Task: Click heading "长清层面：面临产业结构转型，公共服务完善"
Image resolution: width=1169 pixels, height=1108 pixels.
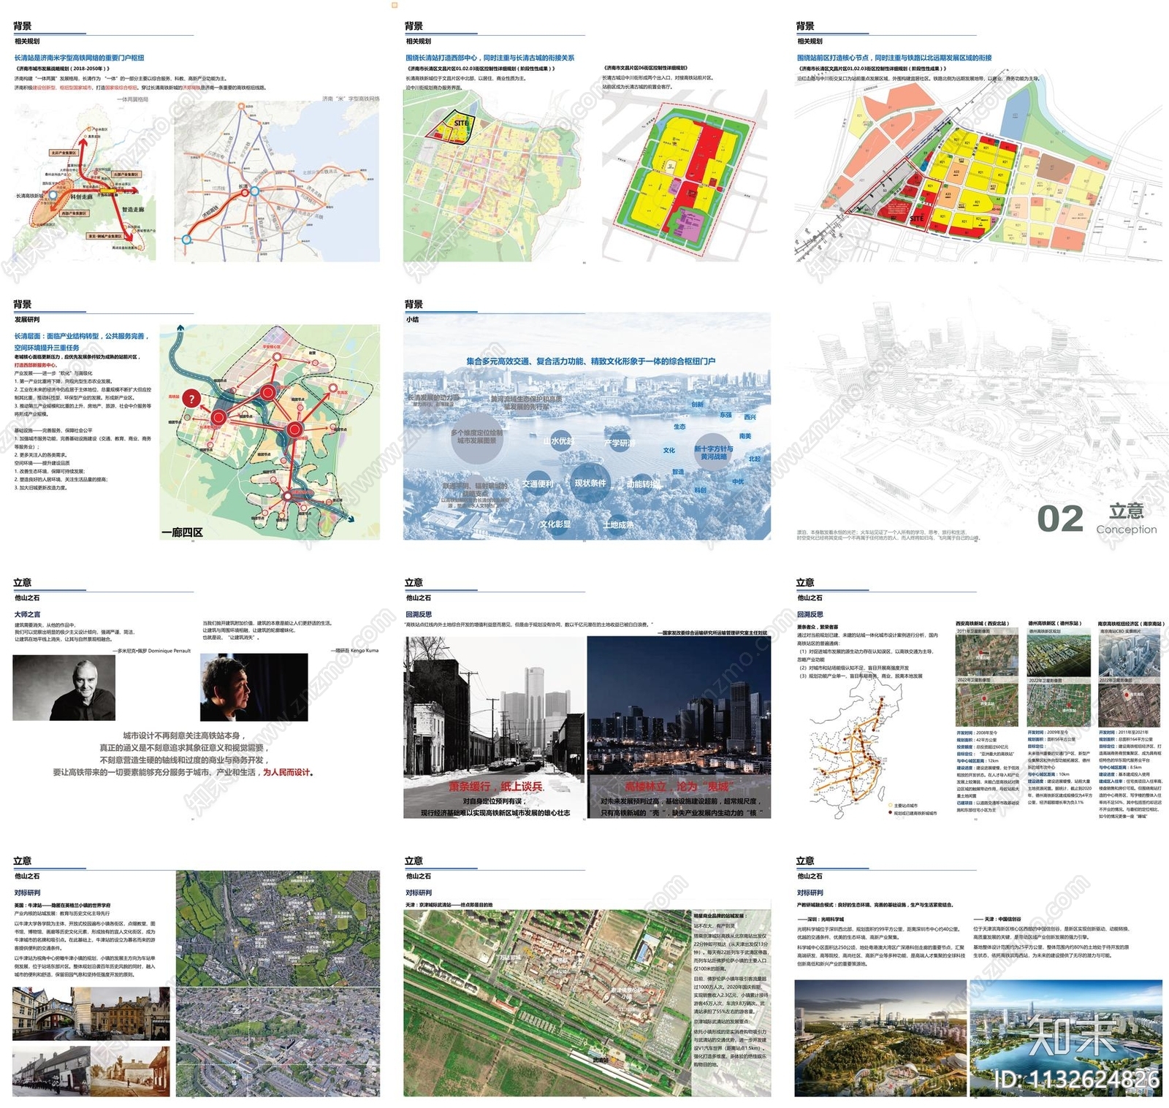Action: pyautogui.click(x=81, y=336)
